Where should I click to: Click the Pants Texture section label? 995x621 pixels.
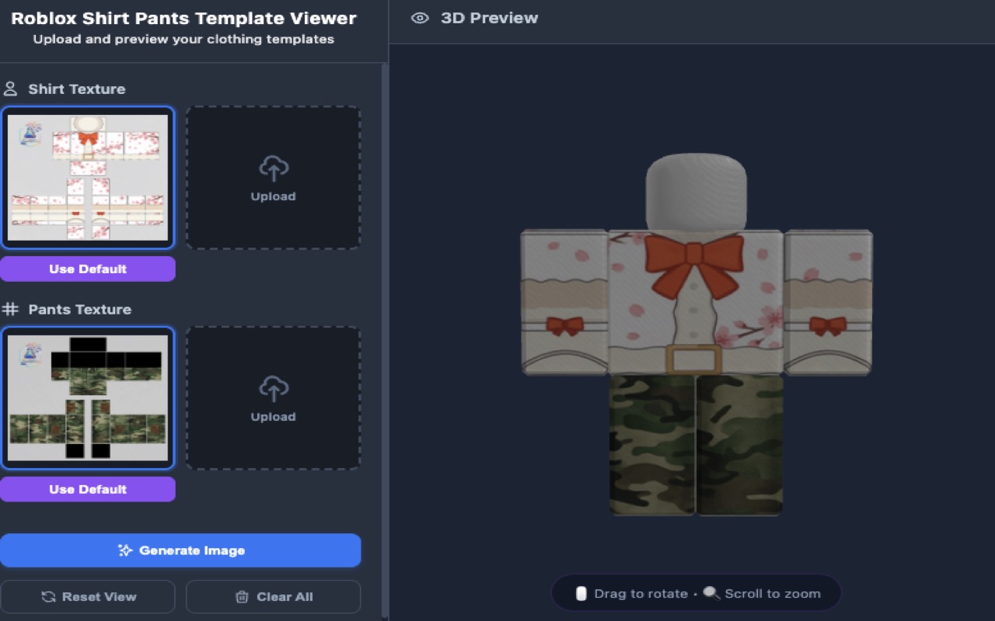click(x=80, y=310)
